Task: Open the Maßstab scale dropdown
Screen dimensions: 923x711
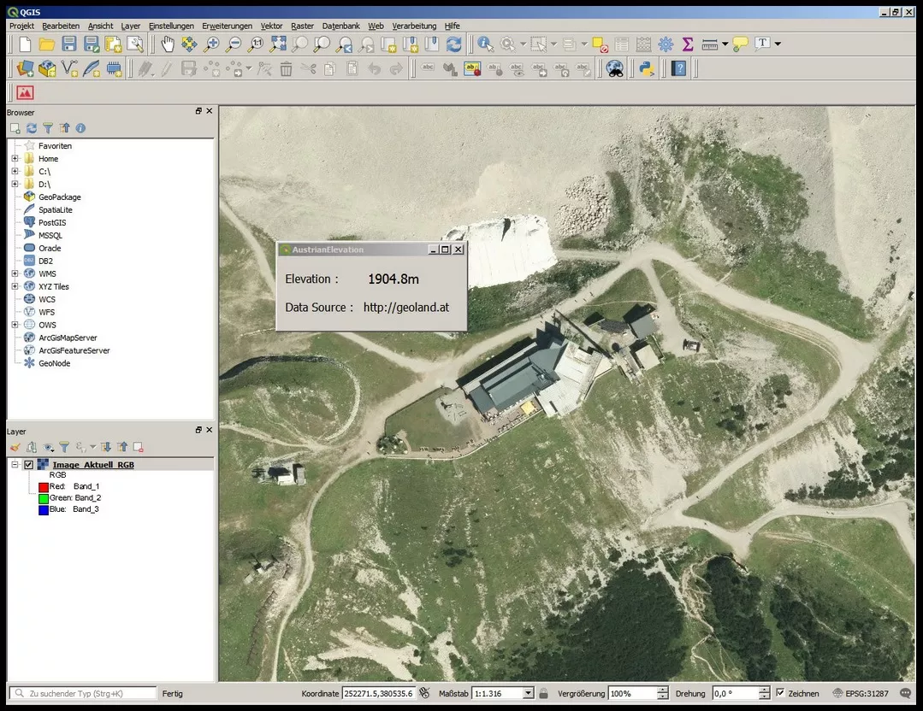Action: pos(528,693)
